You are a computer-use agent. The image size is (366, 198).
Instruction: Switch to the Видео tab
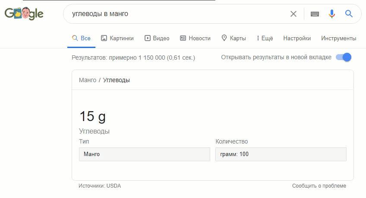pos(157,38)
